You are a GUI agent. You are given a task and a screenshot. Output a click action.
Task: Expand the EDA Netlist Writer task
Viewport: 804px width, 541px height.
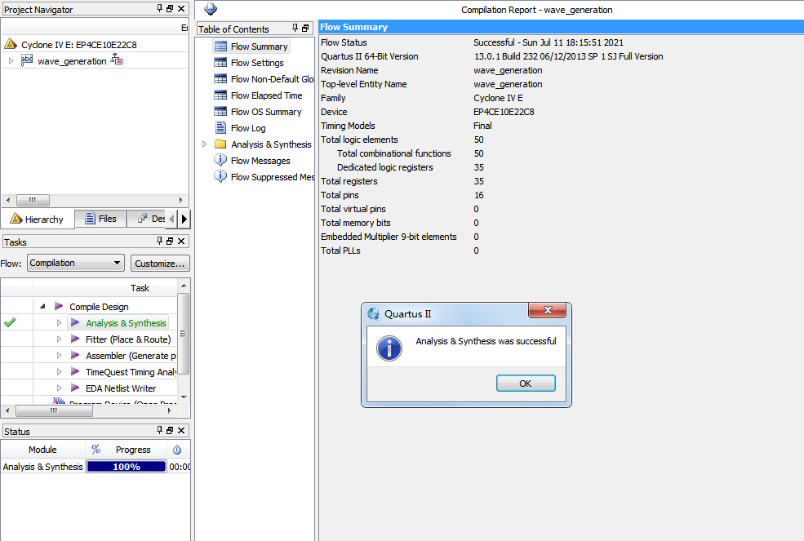59,388
